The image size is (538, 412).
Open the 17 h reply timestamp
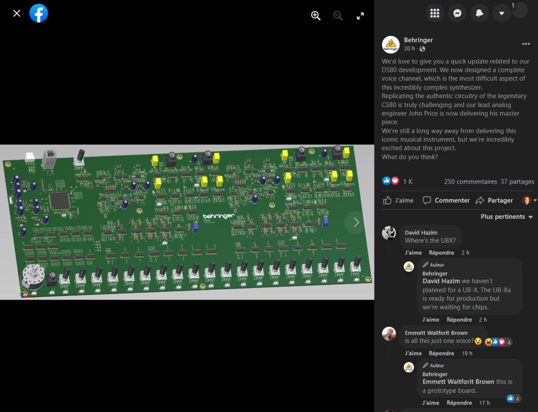484,403
